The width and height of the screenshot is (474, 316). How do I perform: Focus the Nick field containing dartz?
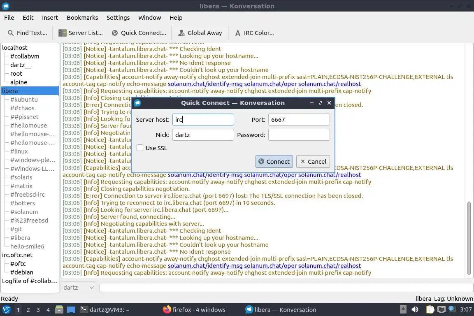click(x=203, y=135)
